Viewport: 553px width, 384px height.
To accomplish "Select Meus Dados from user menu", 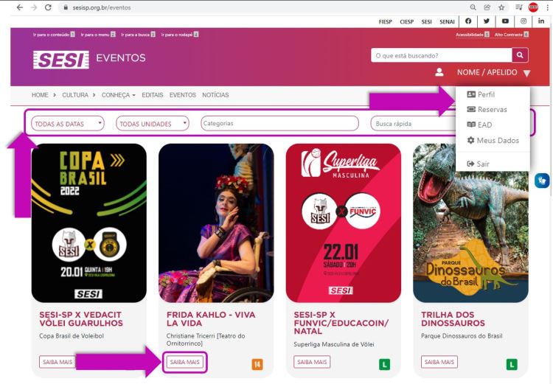I will 493,140.
